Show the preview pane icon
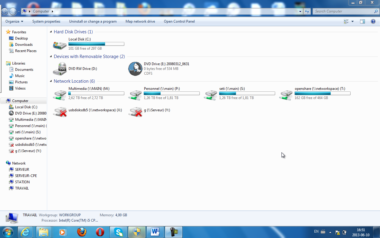 (362, 21)
